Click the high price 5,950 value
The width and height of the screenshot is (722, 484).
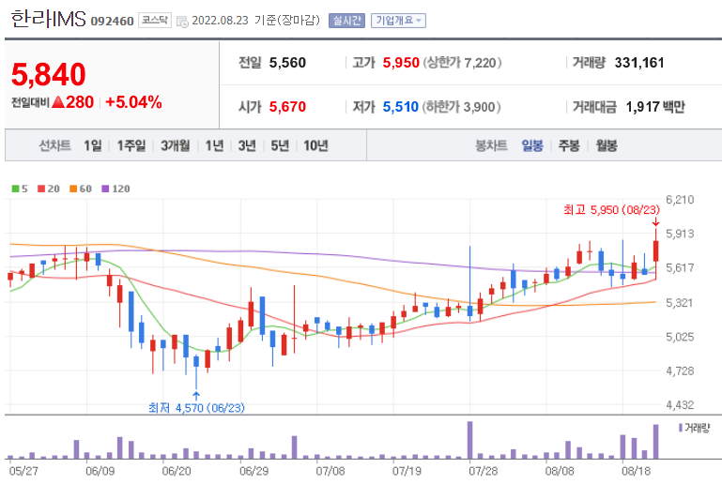[x=401, y=63]
